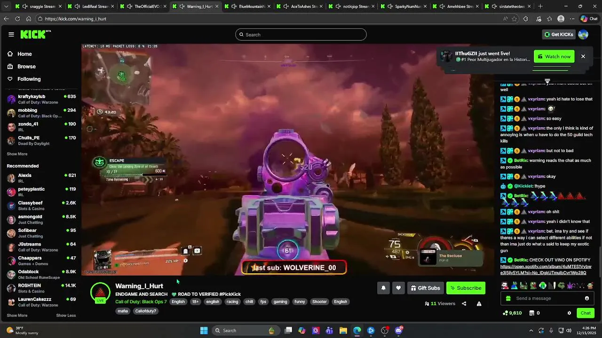This screenshot has width=602, height=338.
Task: Mute the AceToAshes tab audio
Action: 285,7
